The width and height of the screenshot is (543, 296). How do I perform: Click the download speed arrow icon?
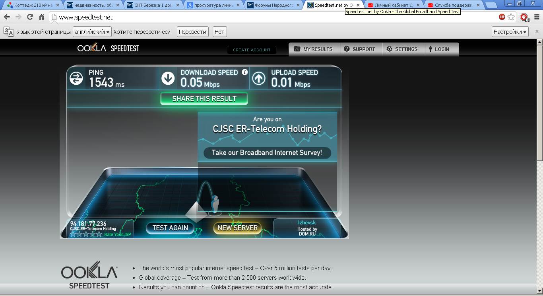coord(168,78)
